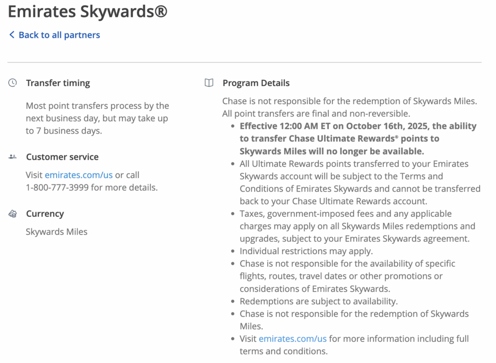This screenshot has height=363, width=496.
Task: Select the Skywards Miles currency text
Action: [x=56, y=231]
